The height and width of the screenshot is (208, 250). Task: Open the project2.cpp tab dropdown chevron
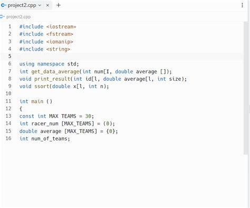click(x=40, y=5)
